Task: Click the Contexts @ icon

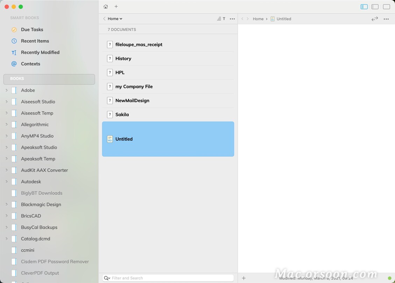Action: (13, 64)
